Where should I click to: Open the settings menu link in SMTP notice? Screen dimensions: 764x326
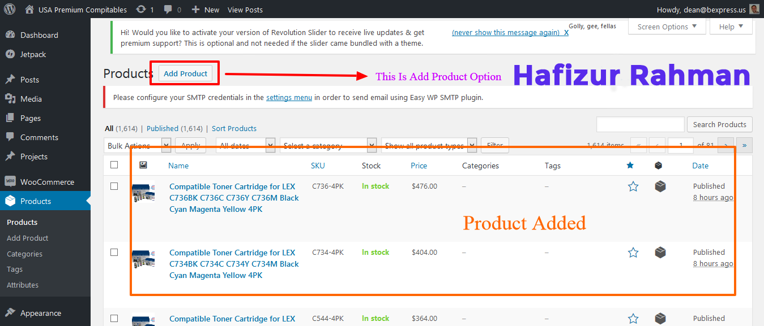[x=289, y=97]
